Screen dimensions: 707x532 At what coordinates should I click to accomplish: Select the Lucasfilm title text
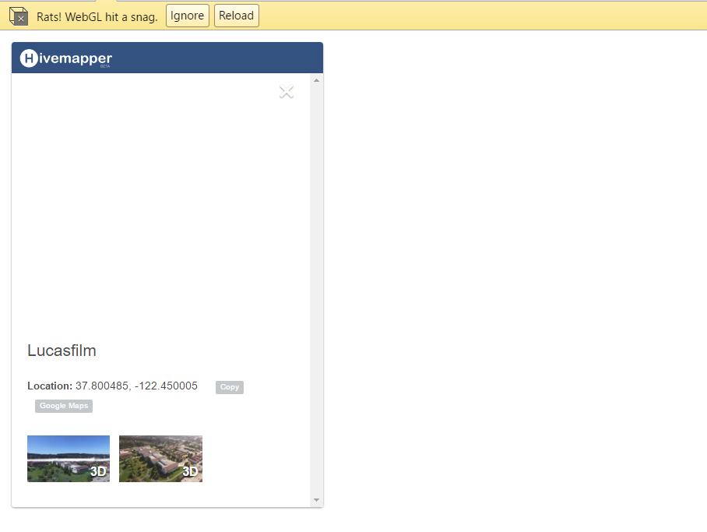pyautogui.click(x=62, y=351)
